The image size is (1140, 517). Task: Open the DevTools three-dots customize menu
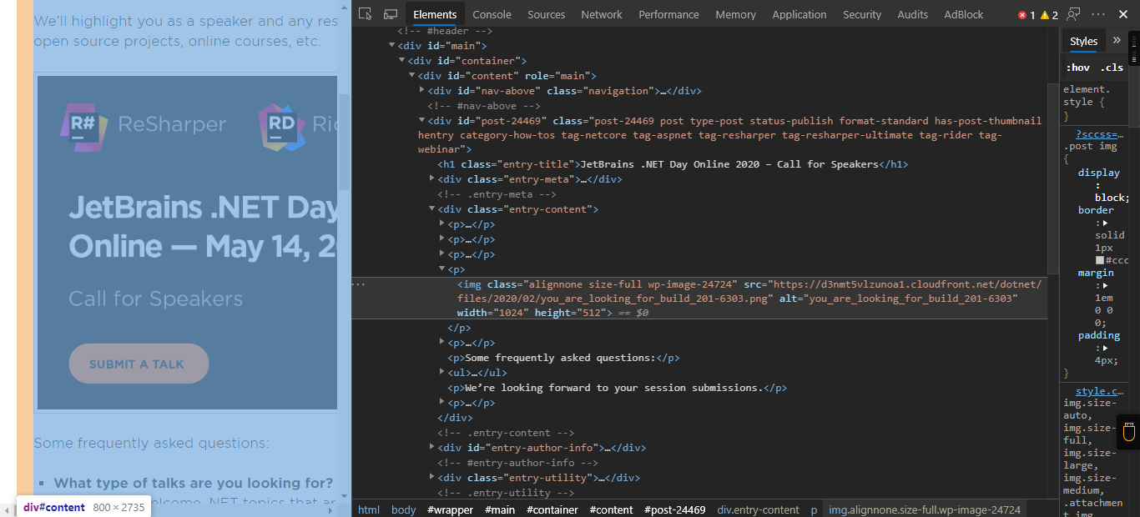coord(1098,14)
